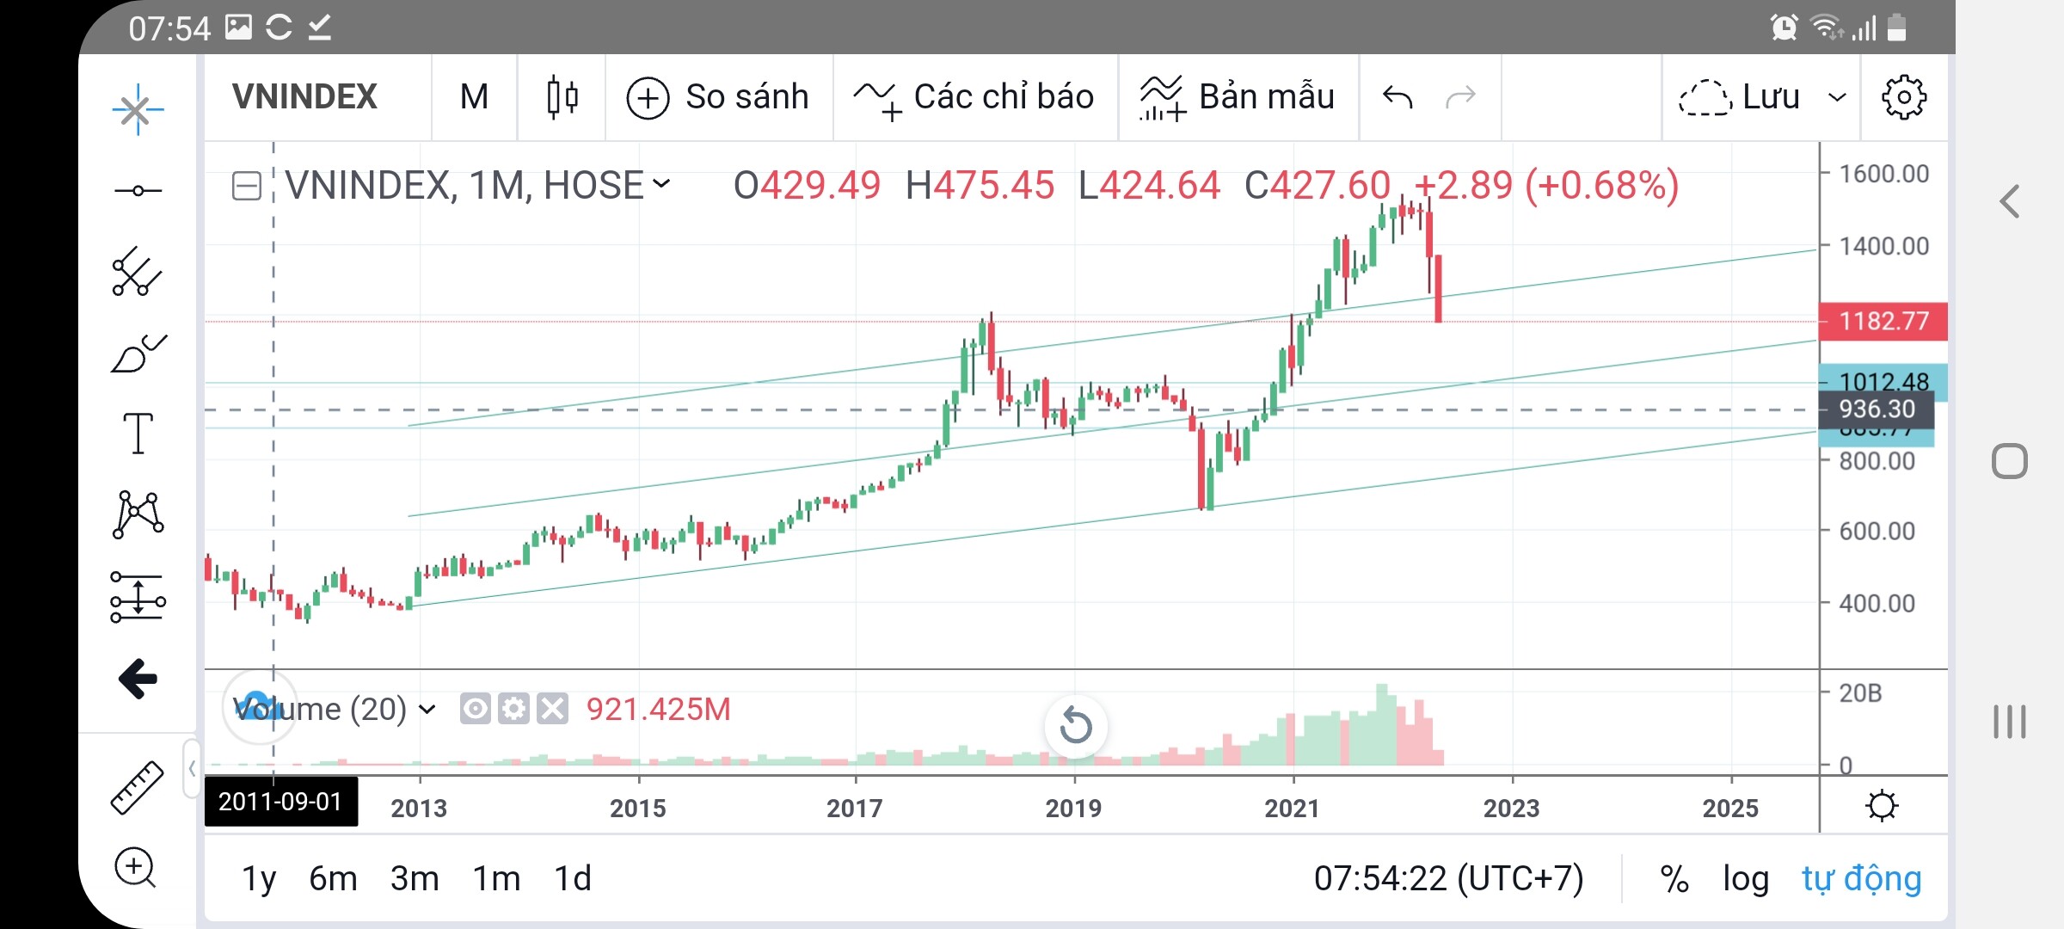The image size is (2064, 929).
Task: Click the ruler measure tool
Action: tap(138, 787)
